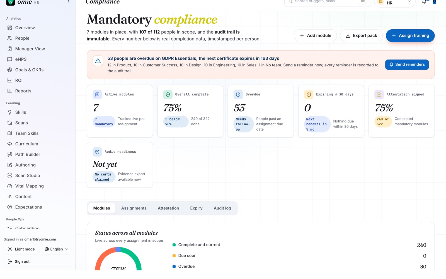Click the Expiring ≤ 30 days clock icon
This screenshot has width=446, height=279.
tap(309, 95)
